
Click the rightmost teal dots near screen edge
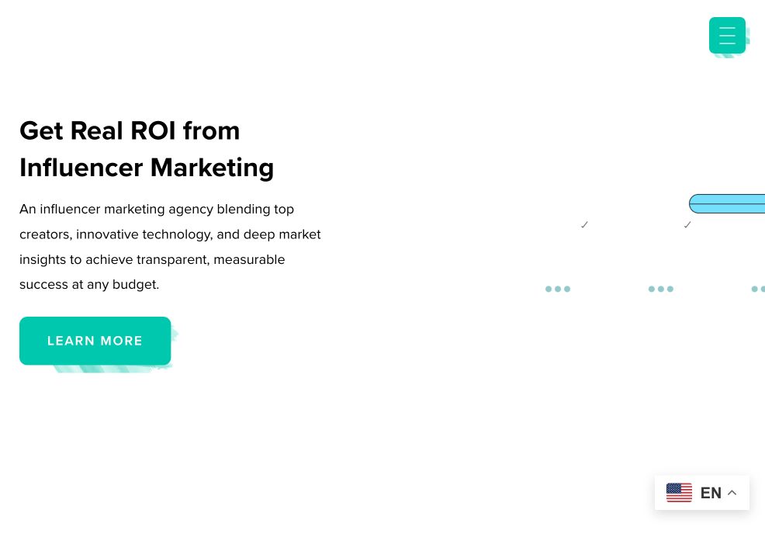click(x=759, y=289)
